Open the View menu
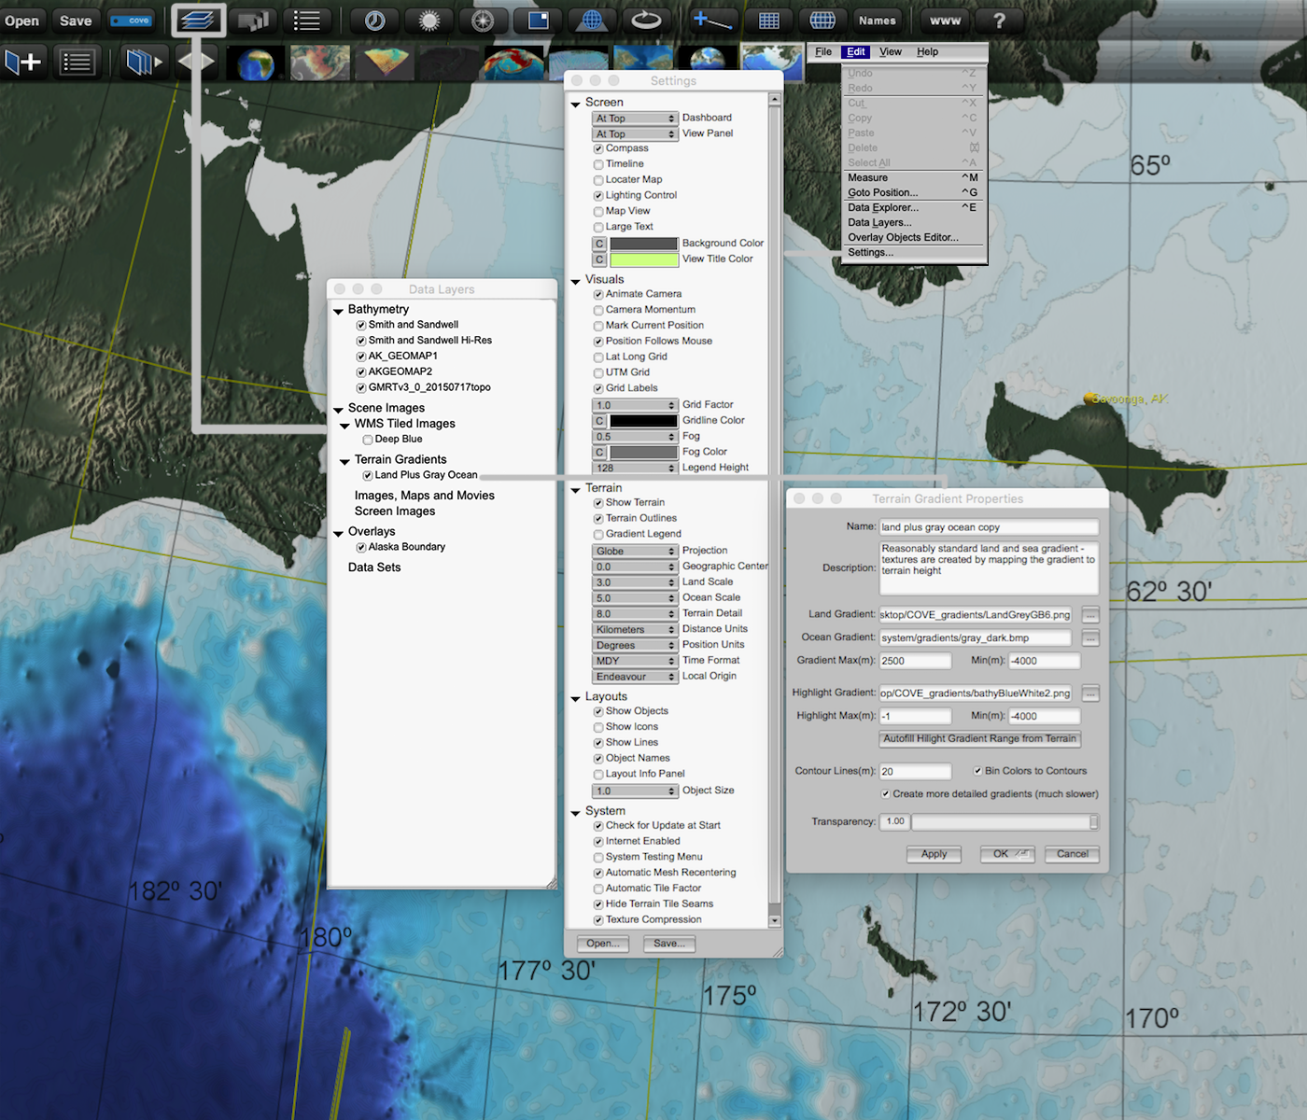 [x=890, y=52]
